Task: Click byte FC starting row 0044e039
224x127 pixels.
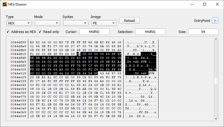Action: (x=32, y=81)
